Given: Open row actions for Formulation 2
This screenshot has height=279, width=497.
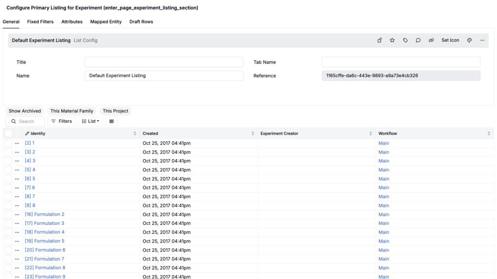Looking at the screenshot, I should [17, 215].
